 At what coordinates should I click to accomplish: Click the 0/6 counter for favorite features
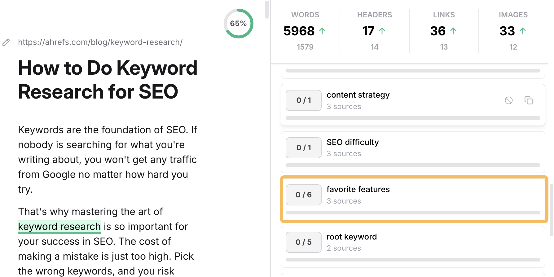coord(303,195)
